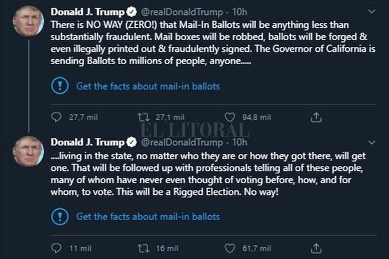Open second 'Get the facts about mail-in ballots' link
Screen dimensions: 389x259
pyautogui.click(x=148, y=216)
